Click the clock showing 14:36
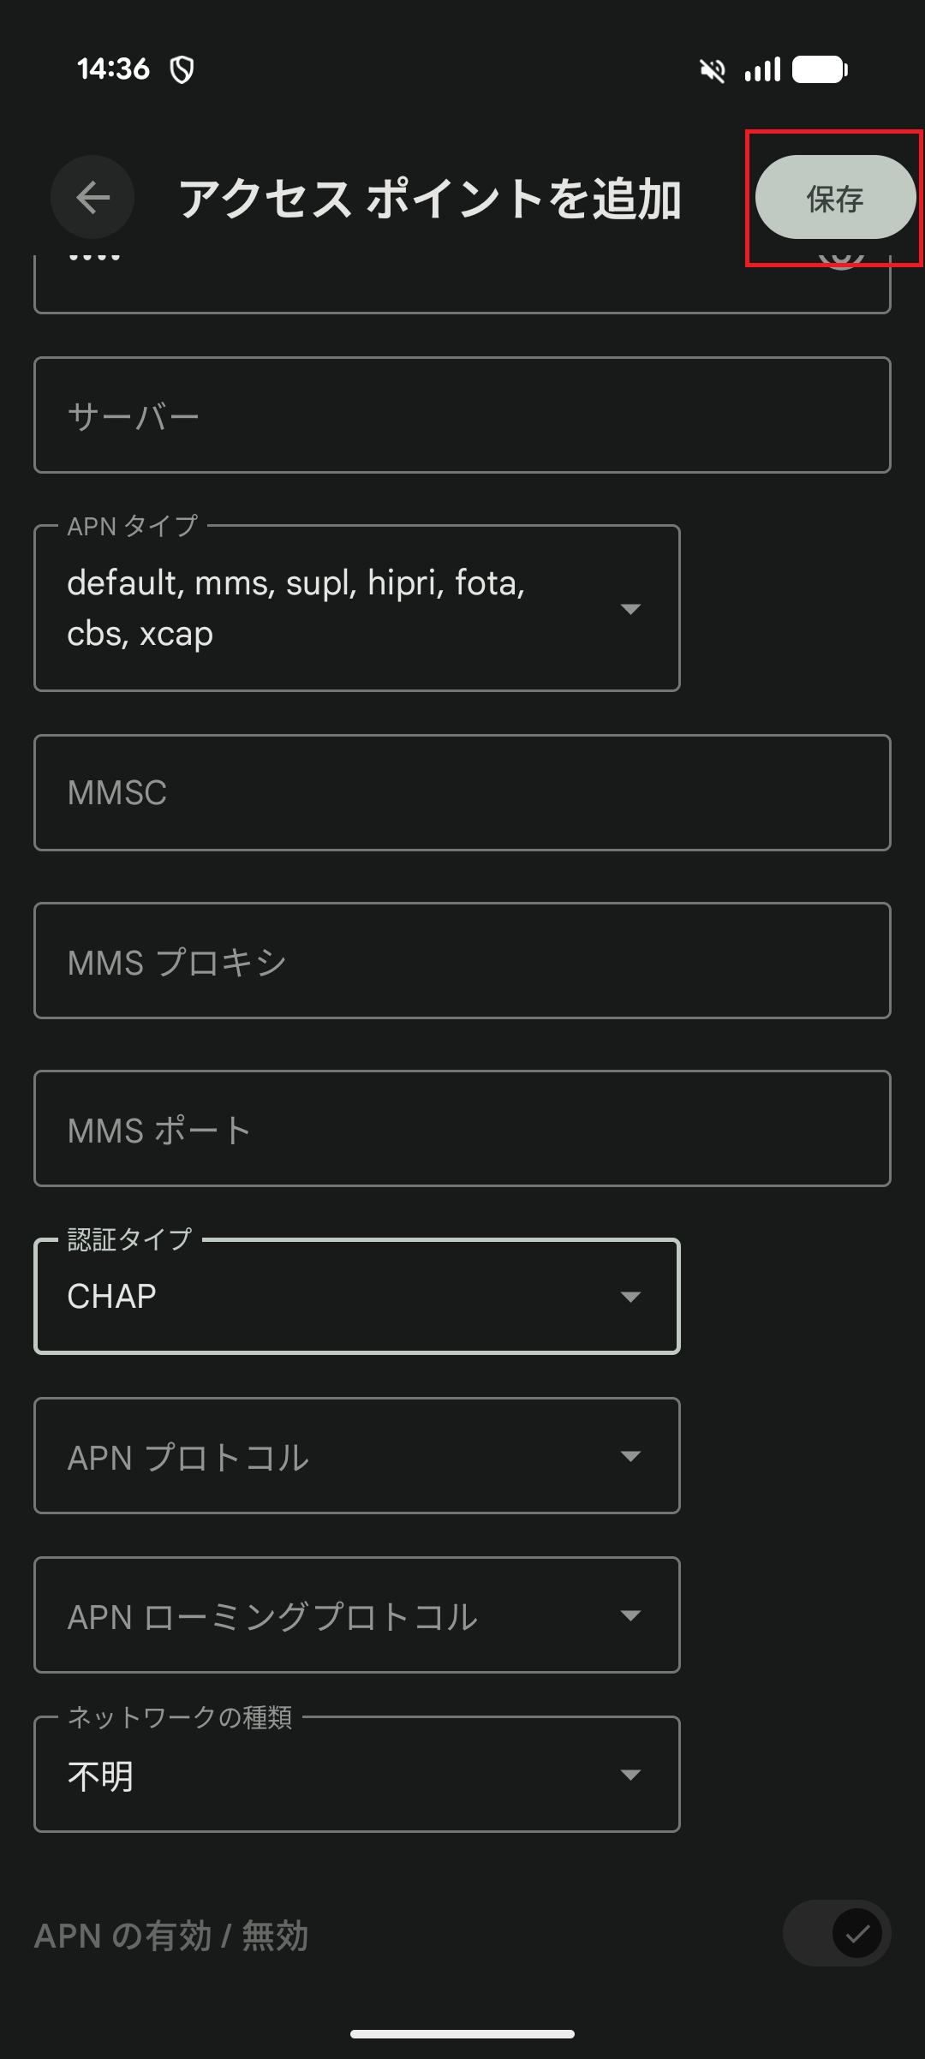925x2059 pixels. coord(116,69)
